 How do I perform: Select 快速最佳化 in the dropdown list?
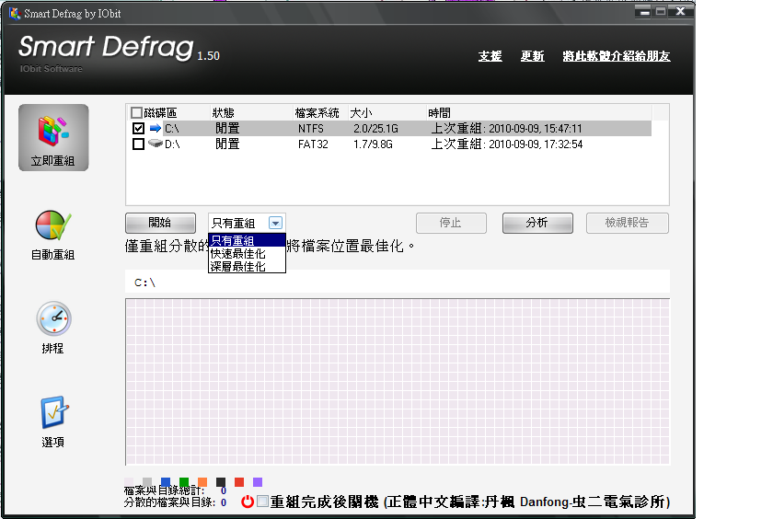tap(247, 253)
